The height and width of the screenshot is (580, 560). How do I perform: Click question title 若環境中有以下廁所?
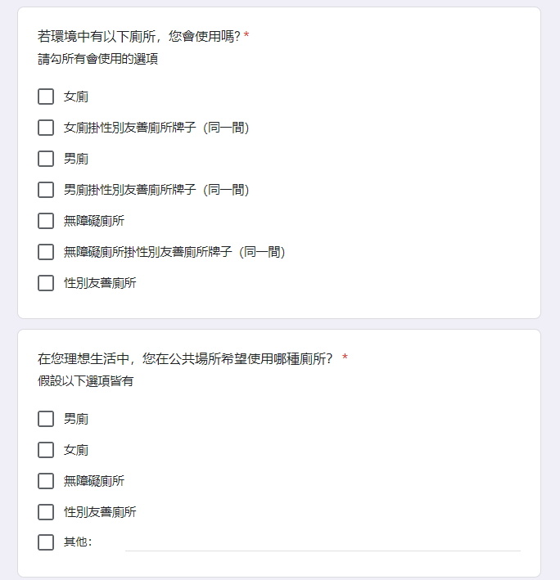(139, 36)
